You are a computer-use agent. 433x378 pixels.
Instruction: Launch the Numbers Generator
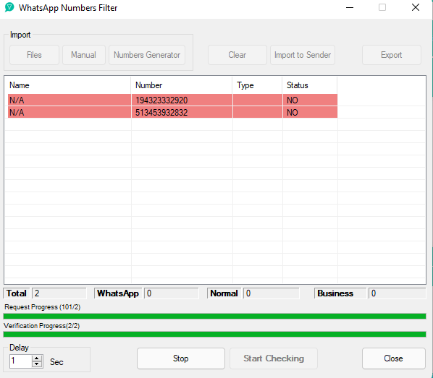click(x=147, y=55)
